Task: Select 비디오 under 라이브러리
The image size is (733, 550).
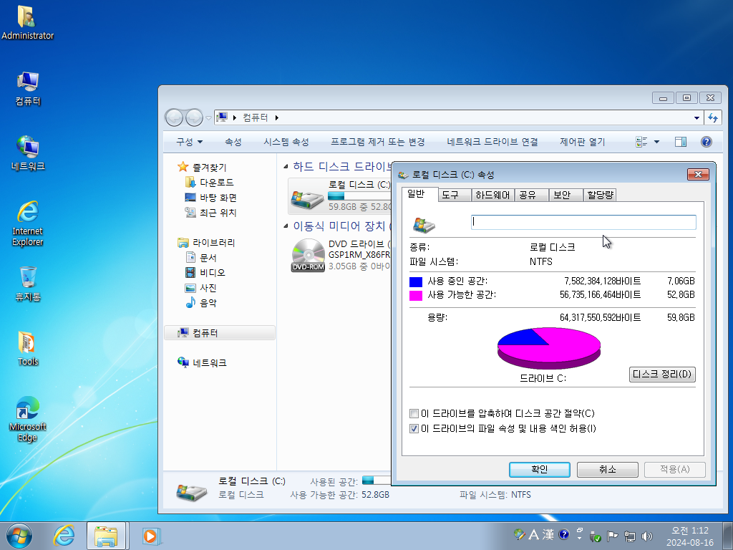Action: [205, 273]
